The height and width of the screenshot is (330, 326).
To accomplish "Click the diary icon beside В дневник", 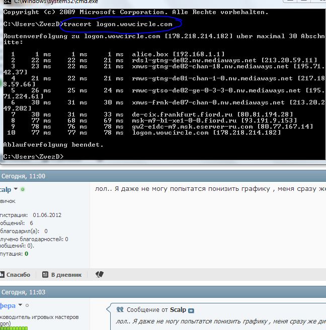I will coord(46,275).
